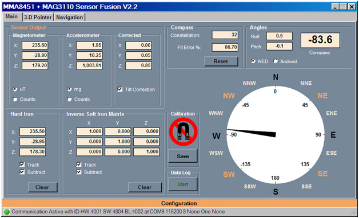Clear the Inverse Soft Iron Matrix
Image resolution: width=359 pixels, height=218 pixels.
[145, 187]
